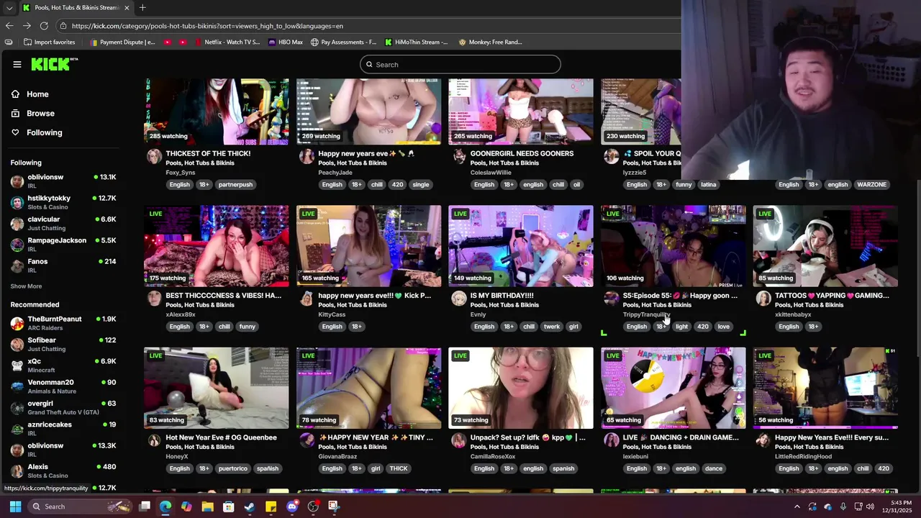
Task: Open the tab search dropdown
Action: coord(9,8)
